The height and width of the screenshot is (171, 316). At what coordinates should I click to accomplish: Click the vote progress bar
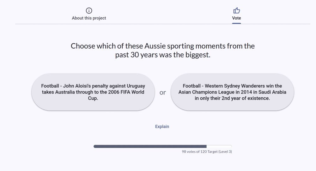pyautogui.click(x=162, y=146)
